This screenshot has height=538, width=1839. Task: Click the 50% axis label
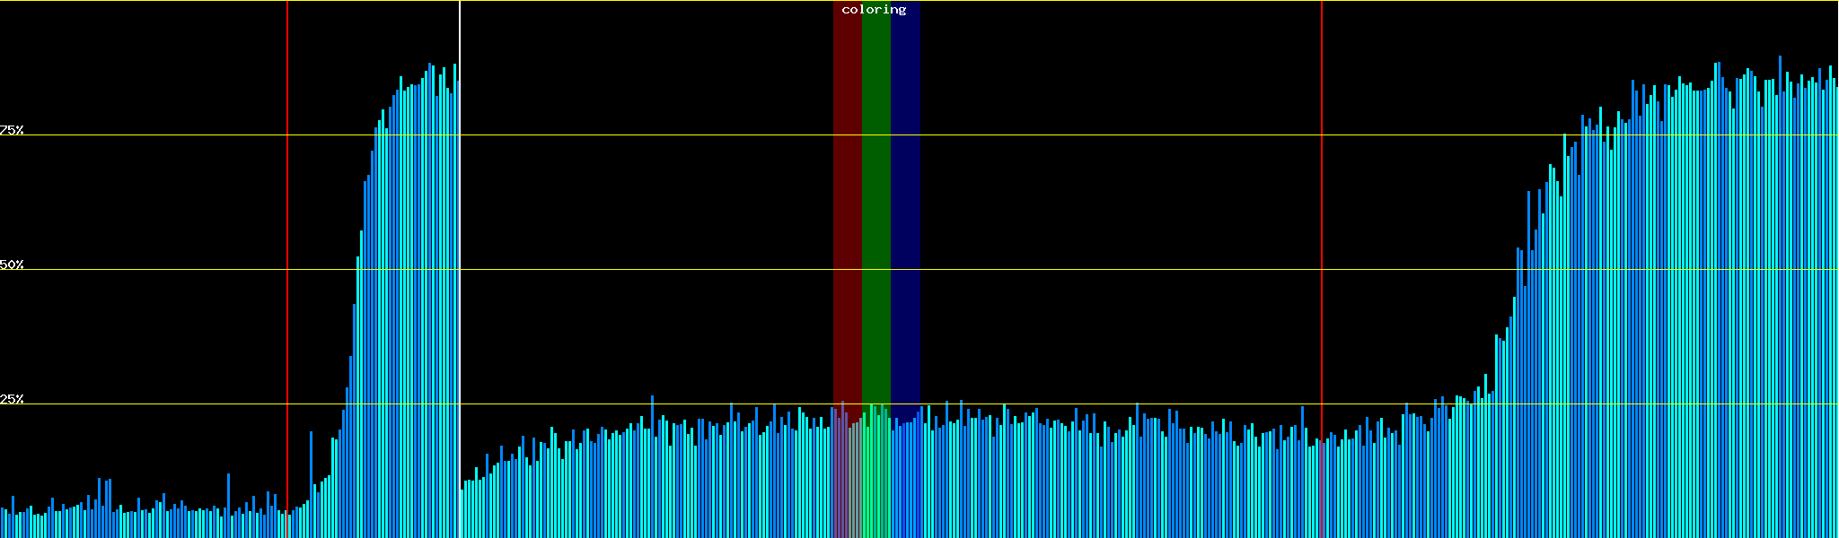tap(12, 265)
